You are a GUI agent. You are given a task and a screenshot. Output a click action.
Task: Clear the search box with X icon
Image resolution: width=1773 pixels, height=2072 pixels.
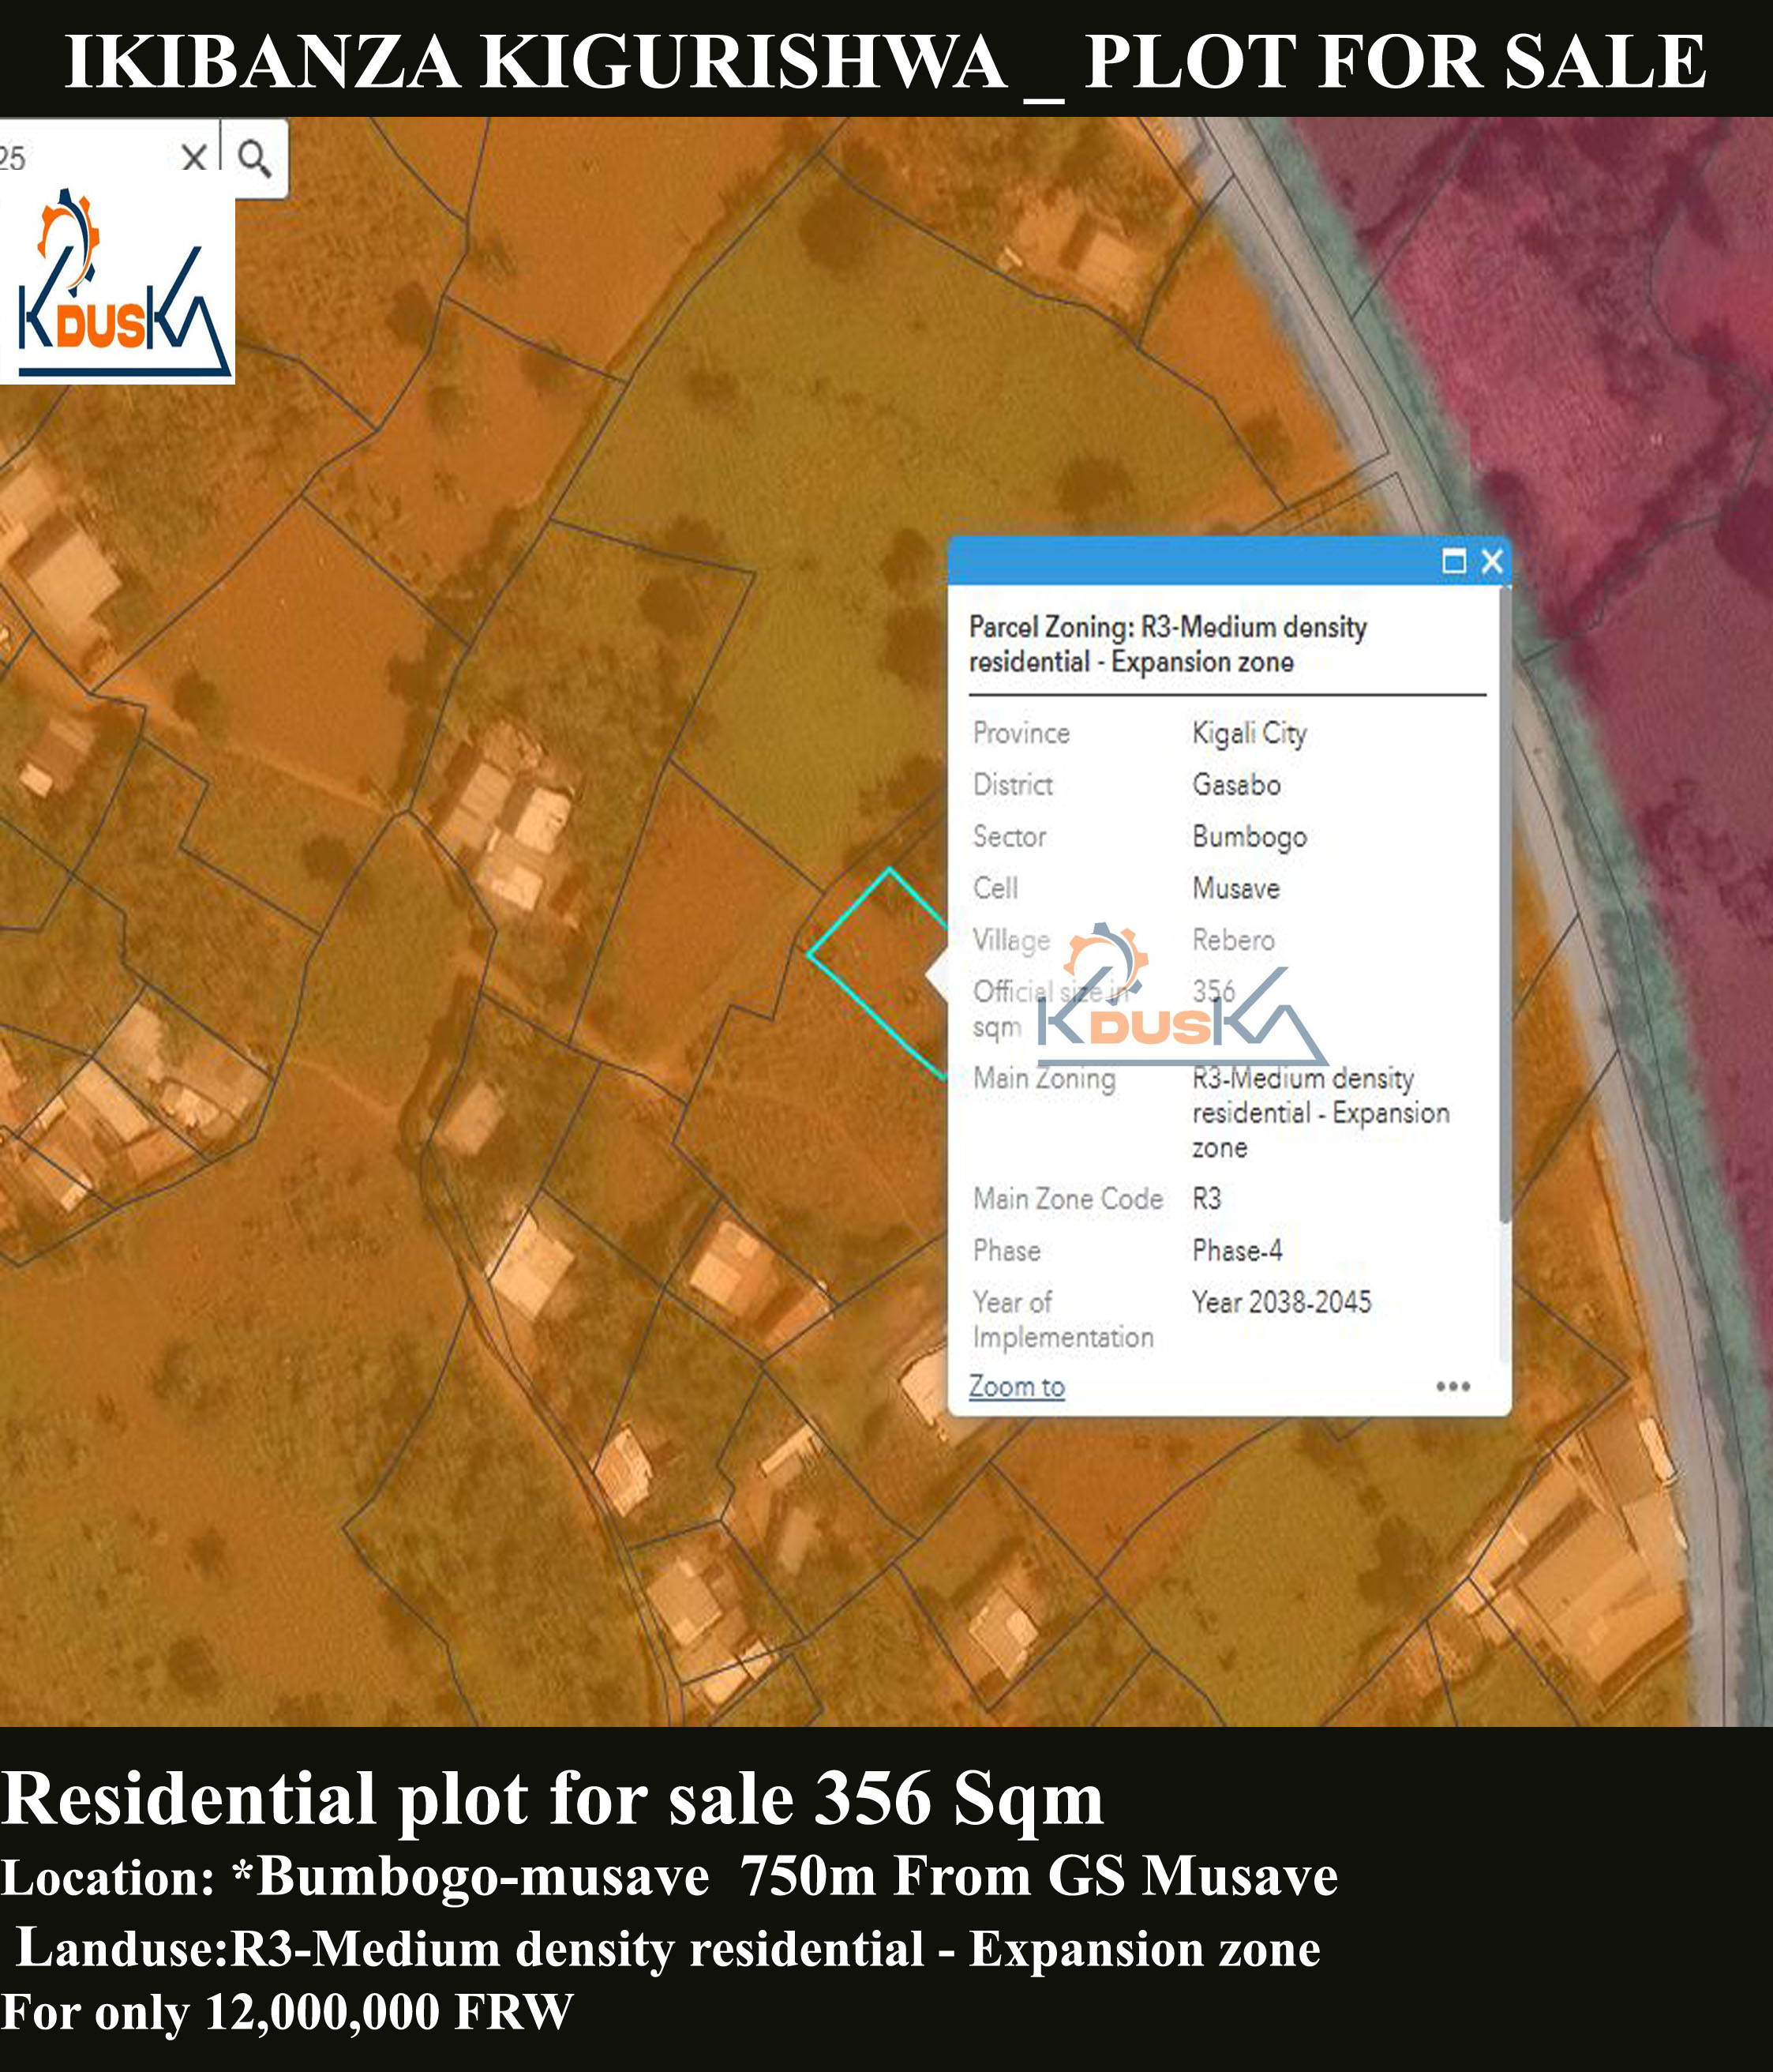tap(194, 157)
